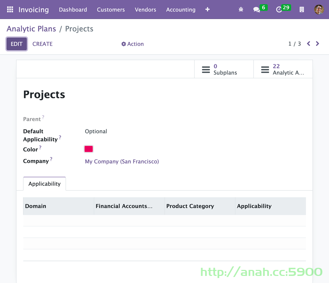Select the Applicability tab
Screen dimensions: 329x283
[x=44, y=184]
